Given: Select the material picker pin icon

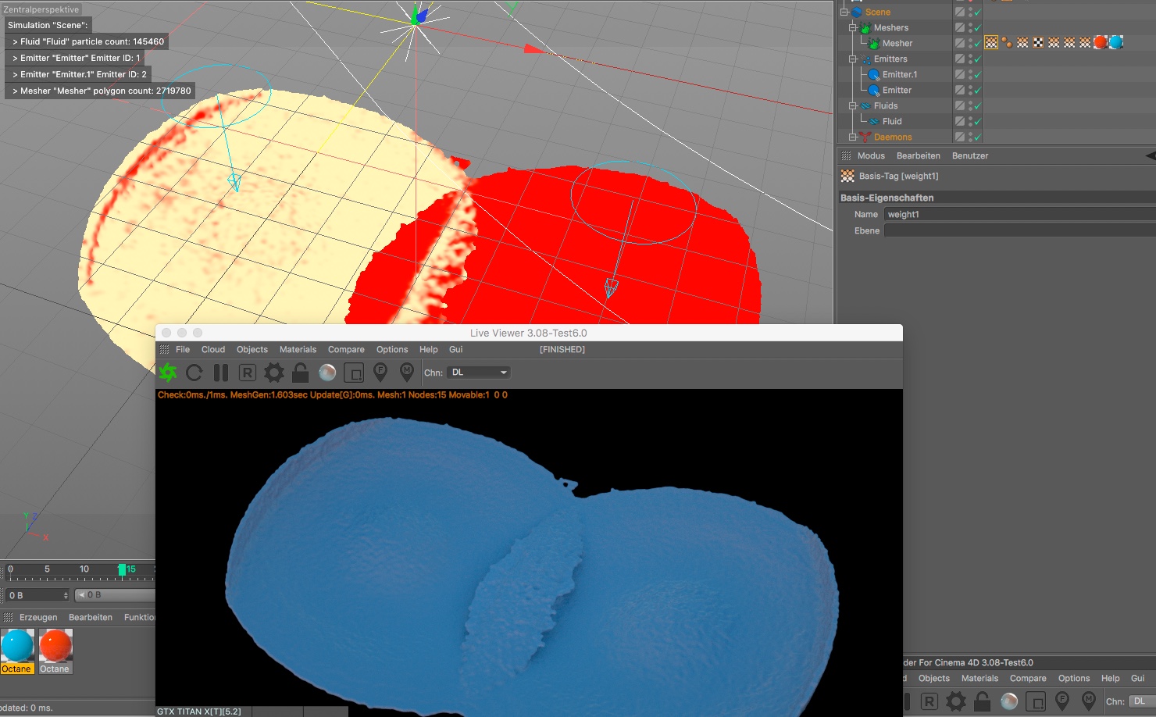Looking at the screenshot, I should click(407, 373).
